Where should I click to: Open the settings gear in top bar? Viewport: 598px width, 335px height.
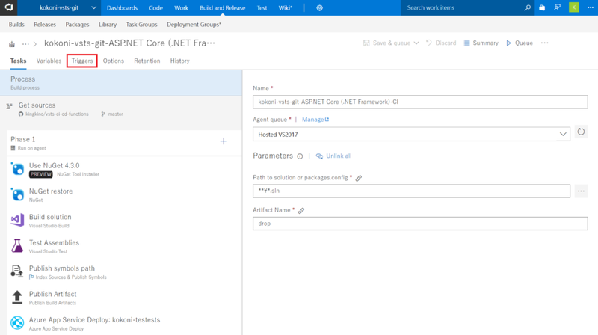[320, 8]
